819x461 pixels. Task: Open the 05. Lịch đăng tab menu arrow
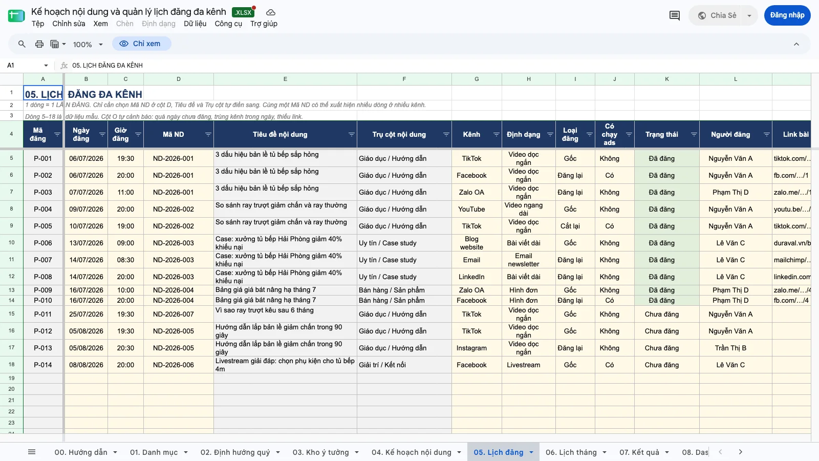pyautogui.click(x=531, y=452)
